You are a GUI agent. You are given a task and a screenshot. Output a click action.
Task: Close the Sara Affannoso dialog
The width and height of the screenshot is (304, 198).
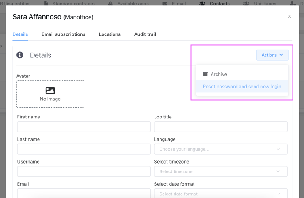coord(289,16)
